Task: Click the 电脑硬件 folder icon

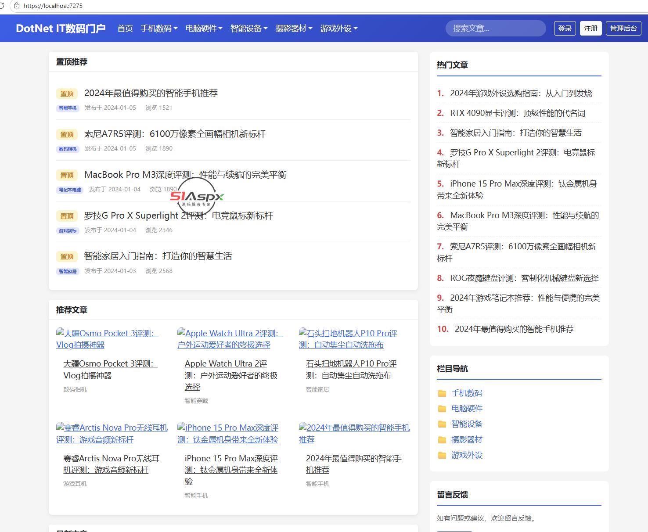Action: [442, 409]
